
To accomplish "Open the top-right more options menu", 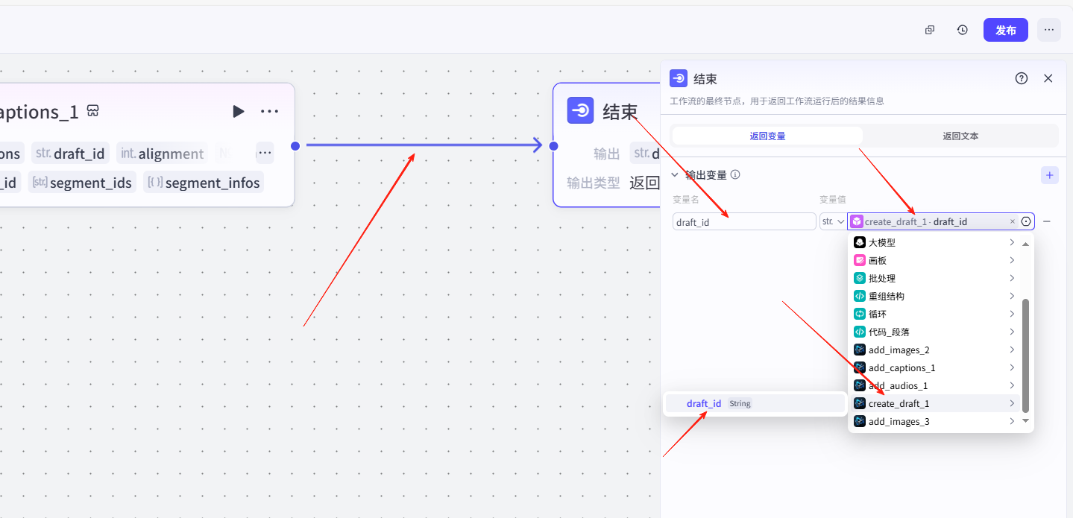I will pos(1048,30).
